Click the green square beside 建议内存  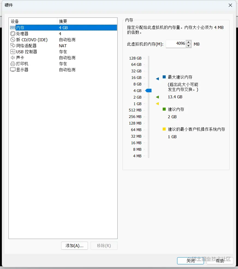point(164,109)
